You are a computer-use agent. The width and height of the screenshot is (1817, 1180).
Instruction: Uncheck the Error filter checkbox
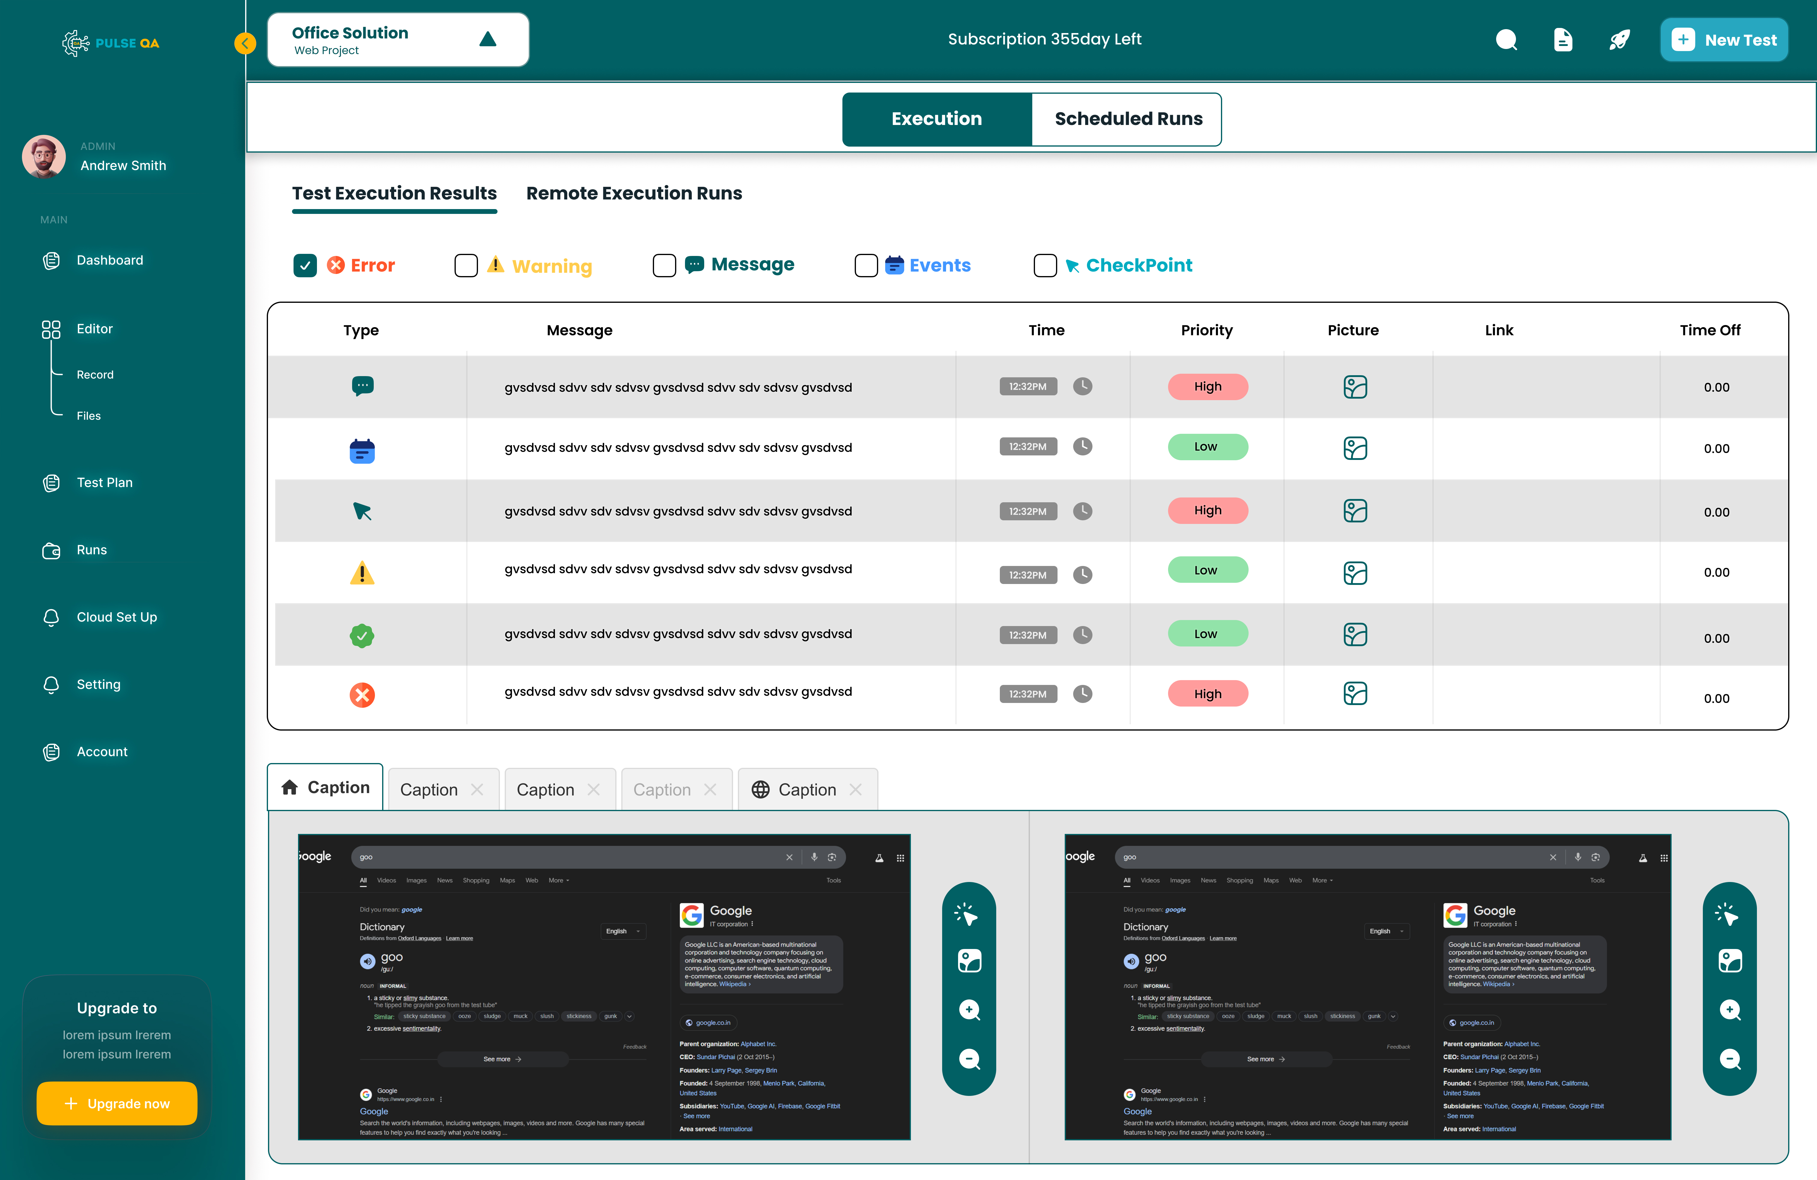305,265
